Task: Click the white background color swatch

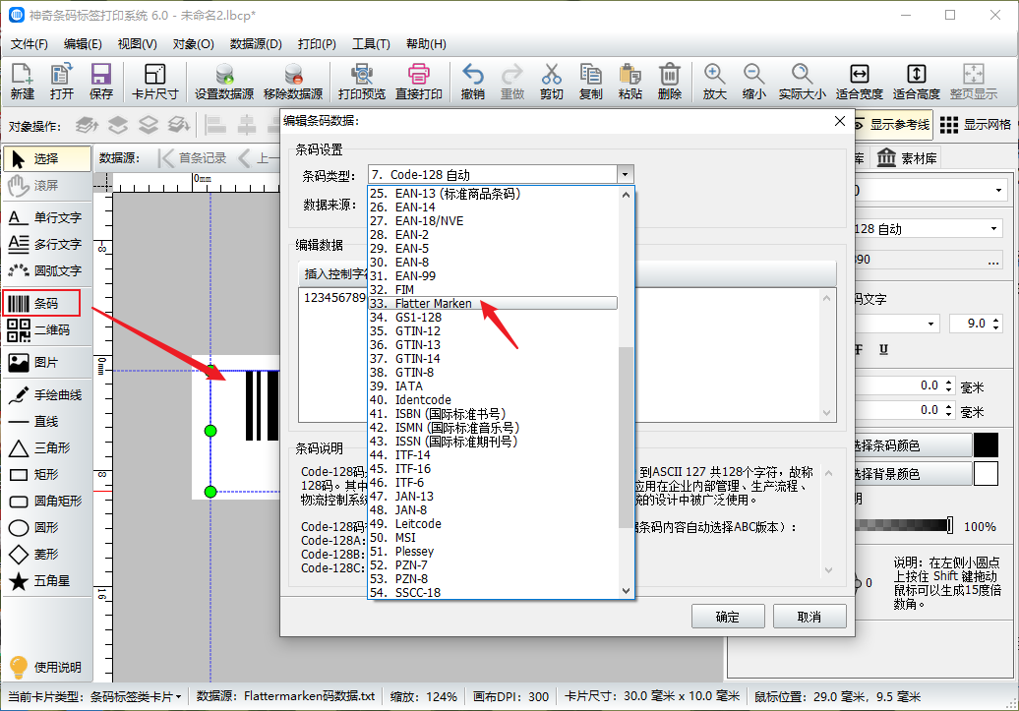Action: [x=986, y=474]
